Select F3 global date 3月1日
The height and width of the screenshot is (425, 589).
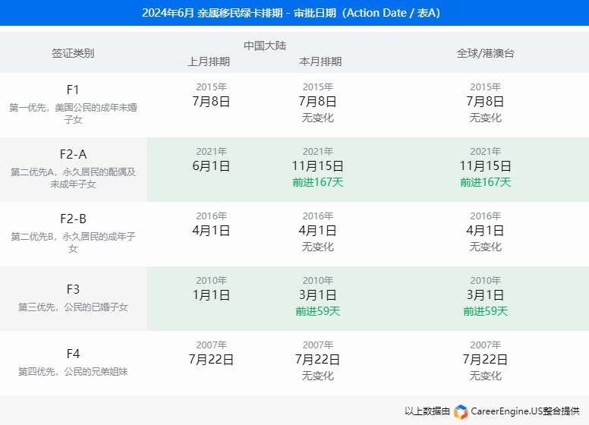pyautogui.click(x=485, y=295)
